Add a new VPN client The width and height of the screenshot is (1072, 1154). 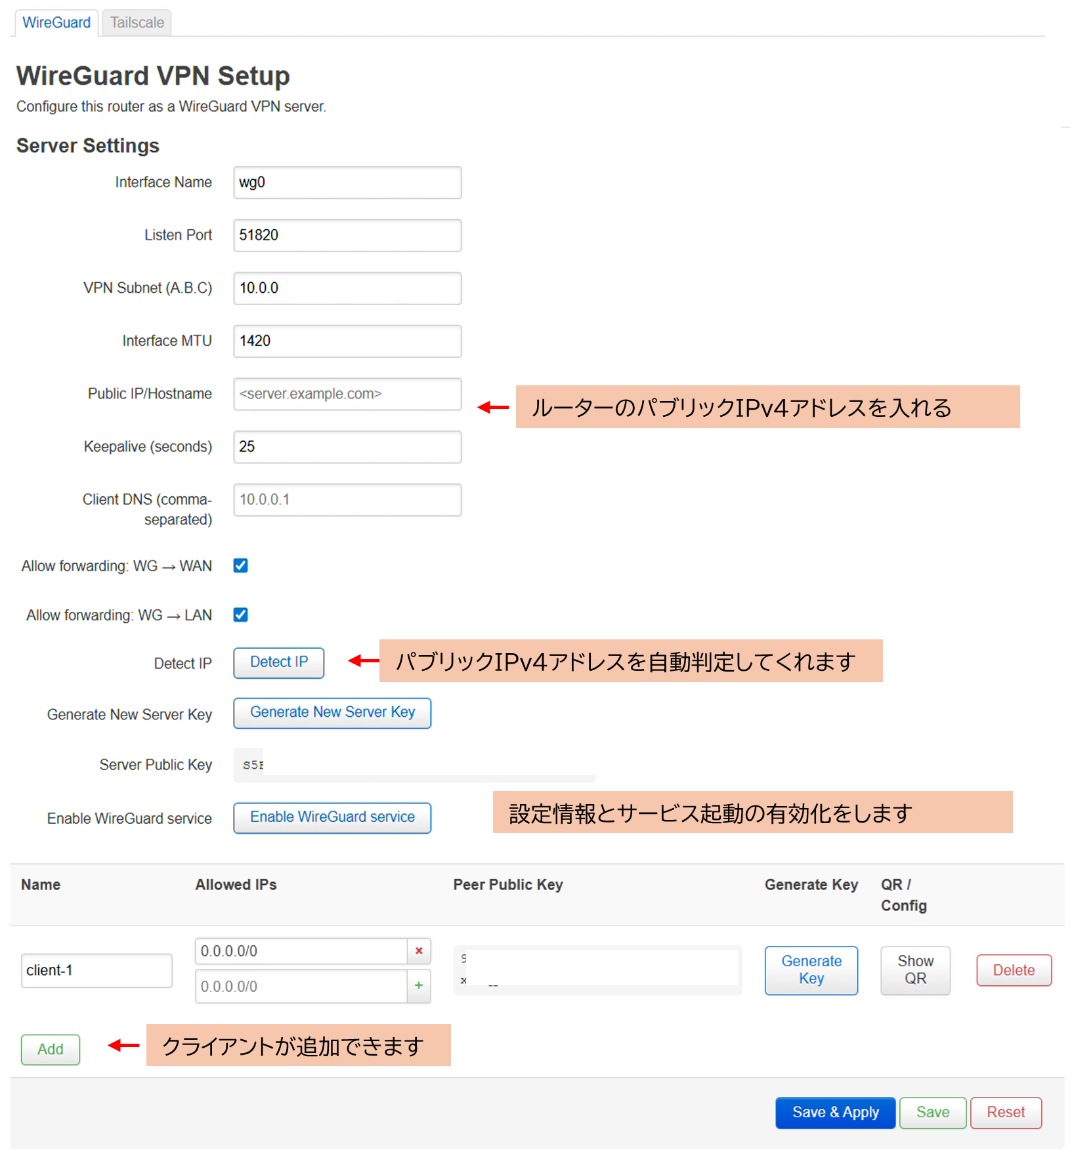[50, 1050]
